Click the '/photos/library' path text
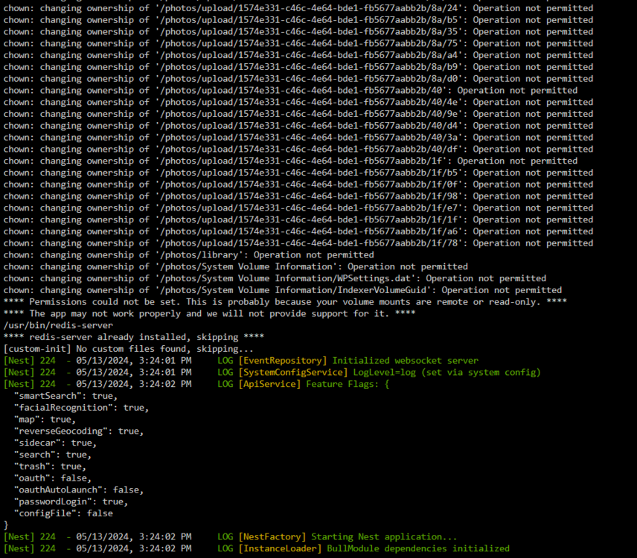The image size is (637, 558). (x=201, y=255)
